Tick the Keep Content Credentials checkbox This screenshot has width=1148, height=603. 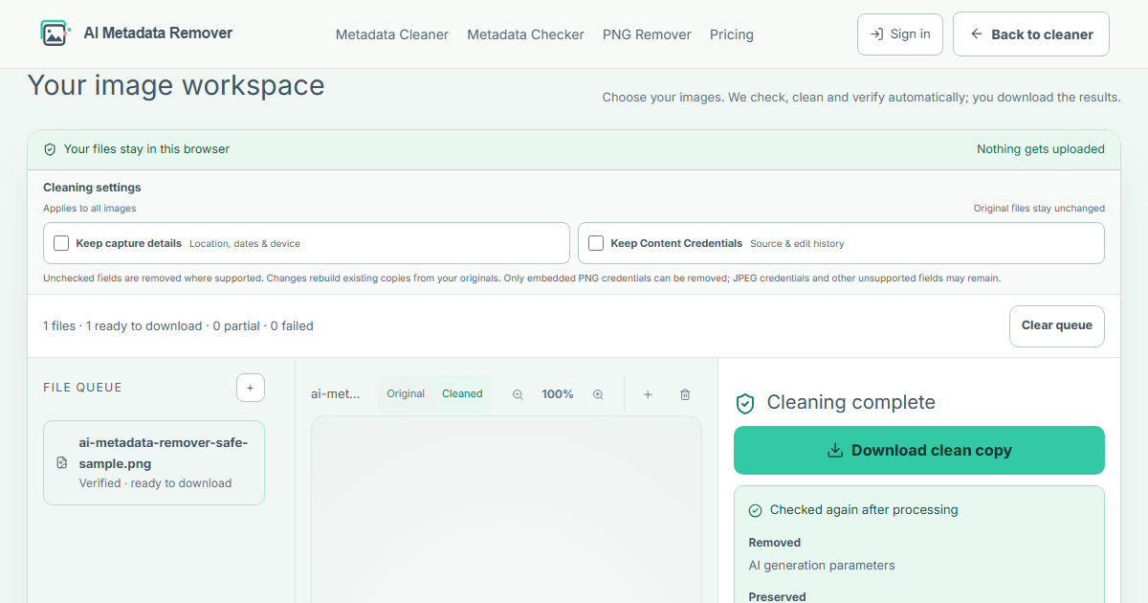[596, 243]
